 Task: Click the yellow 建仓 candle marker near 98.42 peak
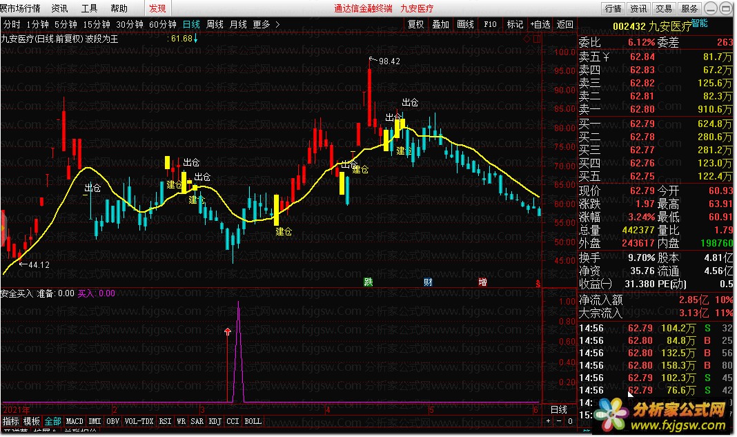[386, 139]
